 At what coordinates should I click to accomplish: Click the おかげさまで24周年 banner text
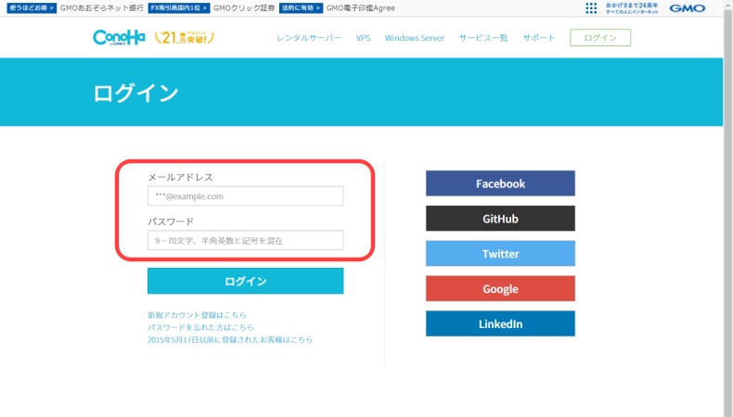point(632,8)
